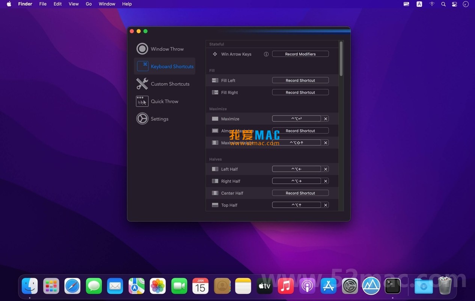
Task: Click the Custom Shortcuts tools icon
Action: tap(142, 84)
